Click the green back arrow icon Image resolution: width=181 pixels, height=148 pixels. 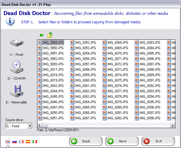pyautogui.click(x=42, y=35)
